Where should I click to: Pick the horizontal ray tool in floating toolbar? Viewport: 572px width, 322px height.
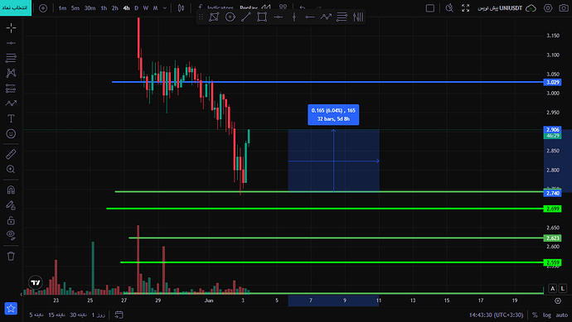tap(310, 17)
